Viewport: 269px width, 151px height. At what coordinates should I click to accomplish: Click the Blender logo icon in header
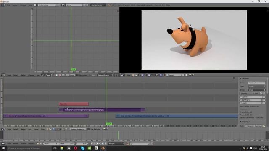pos(109,5)
